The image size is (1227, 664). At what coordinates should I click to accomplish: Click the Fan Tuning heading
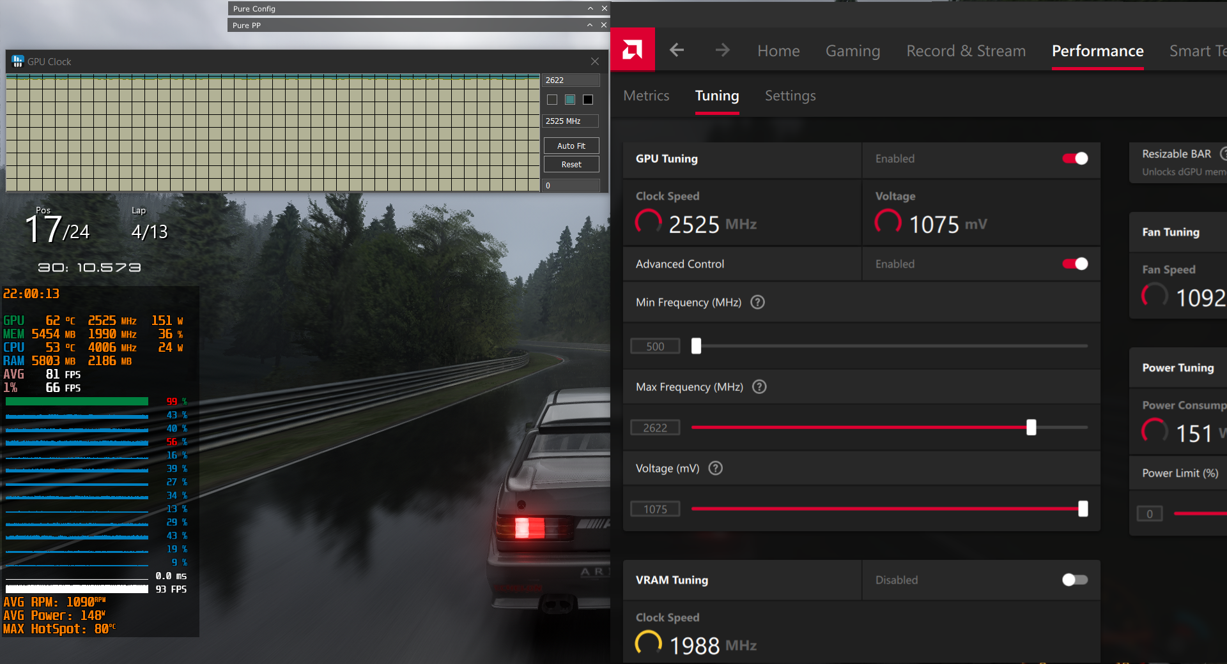click(x=1171, y=232)
